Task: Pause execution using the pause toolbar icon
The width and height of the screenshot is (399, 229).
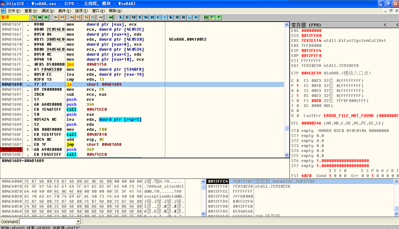Action: pos(62,18)
